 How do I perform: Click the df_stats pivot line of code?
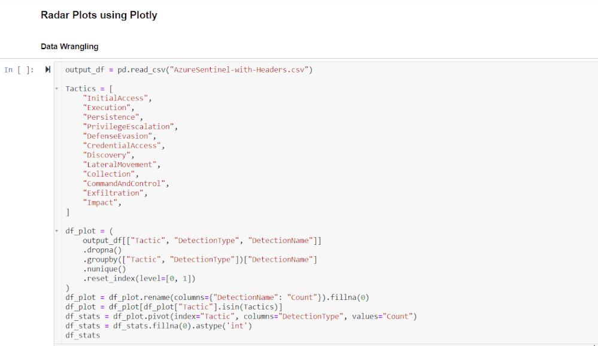pos(241,317)
